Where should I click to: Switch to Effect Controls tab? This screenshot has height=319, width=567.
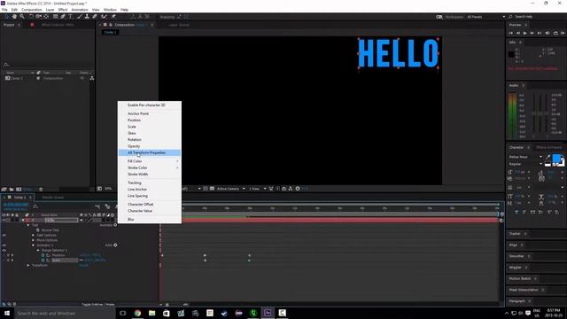[58, 25]
